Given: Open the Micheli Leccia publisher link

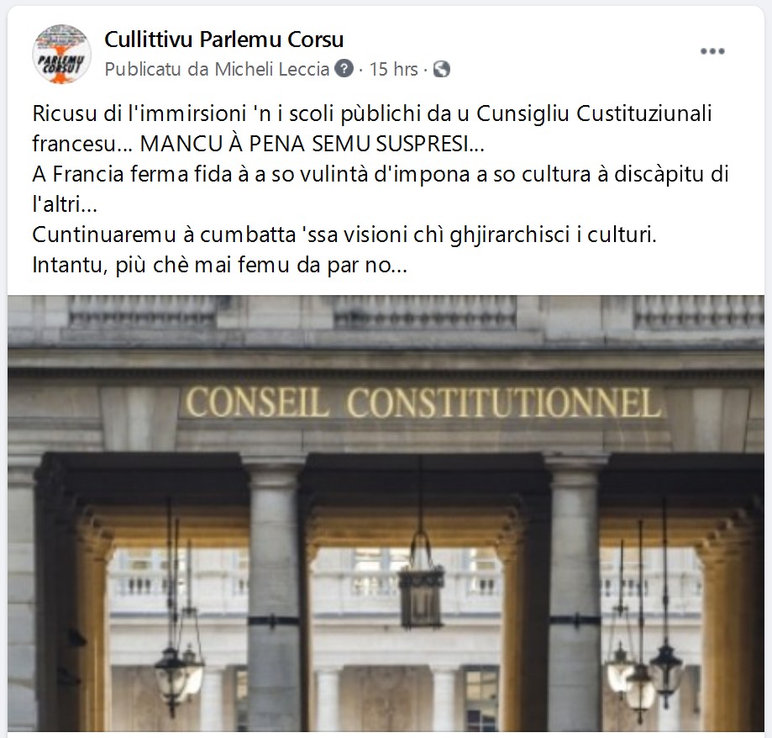Looking at the screenshot, I should (x=272, y=69).
